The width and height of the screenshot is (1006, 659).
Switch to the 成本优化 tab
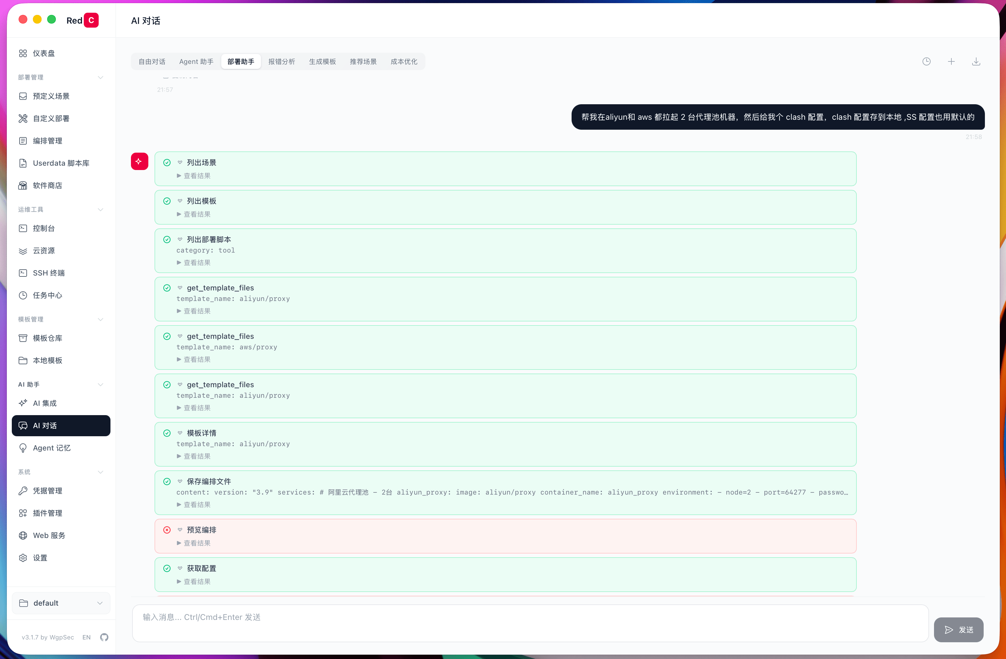click(404, 62)
